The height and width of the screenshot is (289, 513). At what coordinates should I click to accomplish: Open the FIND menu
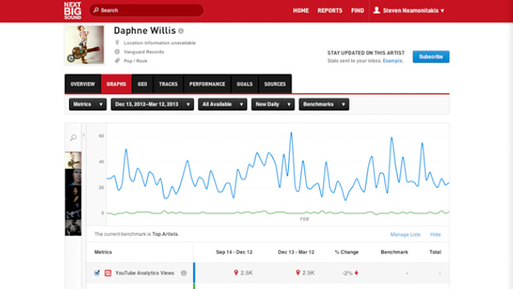pyautogui.click(x=357, y=10)
